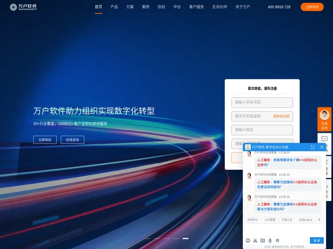Click the 免费试用体验 chat message
This screenshot has height=249, width=333.
point(287,184)
